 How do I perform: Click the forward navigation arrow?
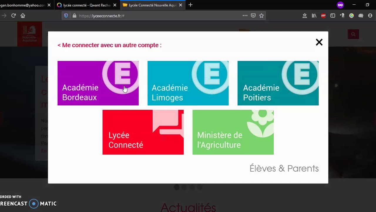pos(4,16)
